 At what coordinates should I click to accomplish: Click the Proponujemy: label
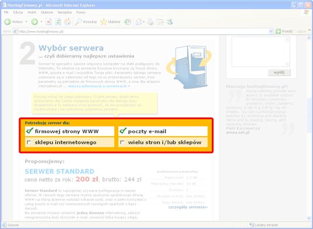[x=44, y=161]
